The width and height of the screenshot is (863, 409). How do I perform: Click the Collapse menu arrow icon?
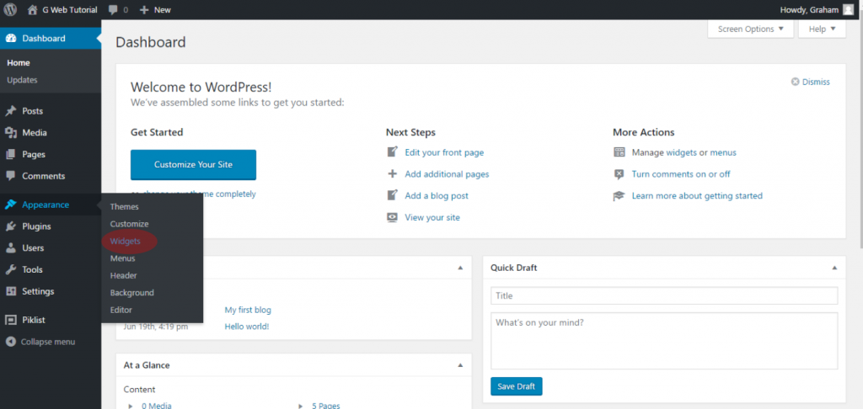(10, 342)
